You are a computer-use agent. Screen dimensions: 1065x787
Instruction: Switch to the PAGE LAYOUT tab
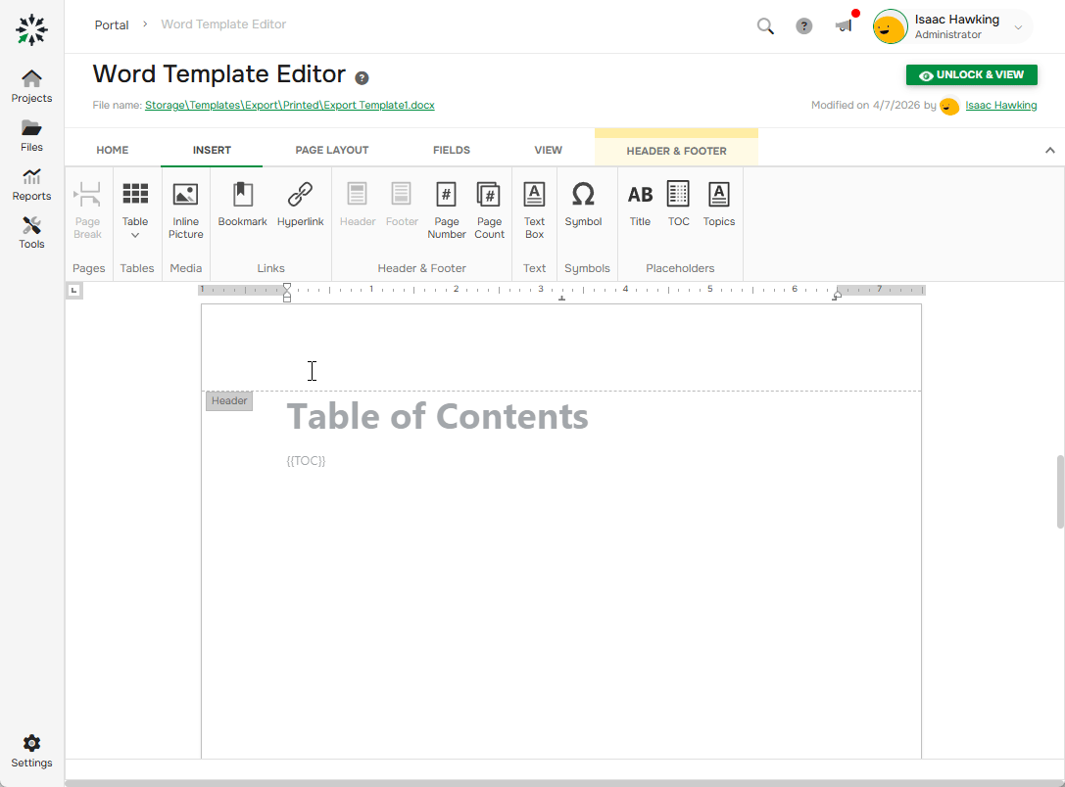point(332,150)
